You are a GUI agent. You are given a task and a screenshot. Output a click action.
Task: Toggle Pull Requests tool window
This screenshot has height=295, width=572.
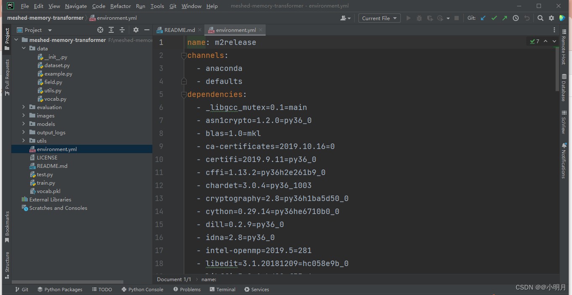pos(7,77)
